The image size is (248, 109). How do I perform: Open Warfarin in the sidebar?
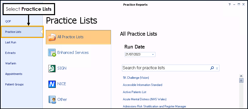pos(11,63)
